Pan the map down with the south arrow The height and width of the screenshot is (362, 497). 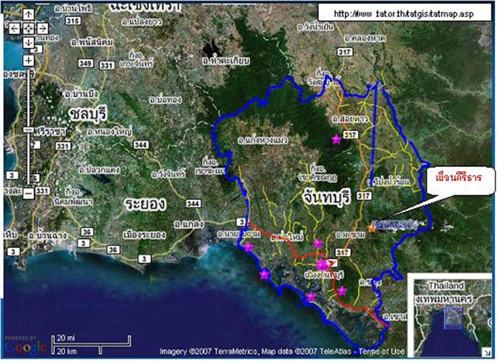click(29, 42)
